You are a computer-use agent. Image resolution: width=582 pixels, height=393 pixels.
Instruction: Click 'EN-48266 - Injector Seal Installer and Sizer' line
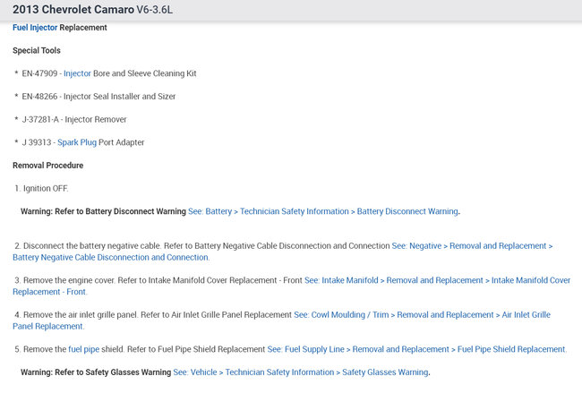(x=98, y=97)
